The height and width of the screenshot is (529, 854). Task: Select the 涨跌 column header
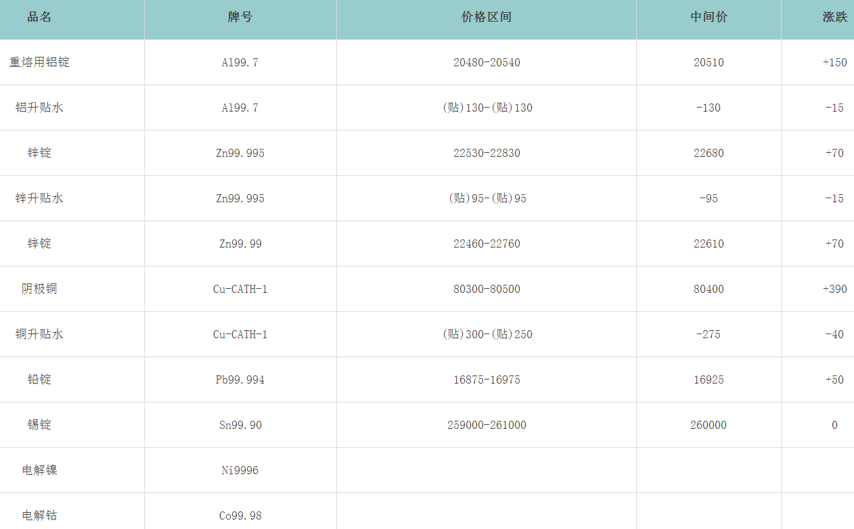coord(834,18)
